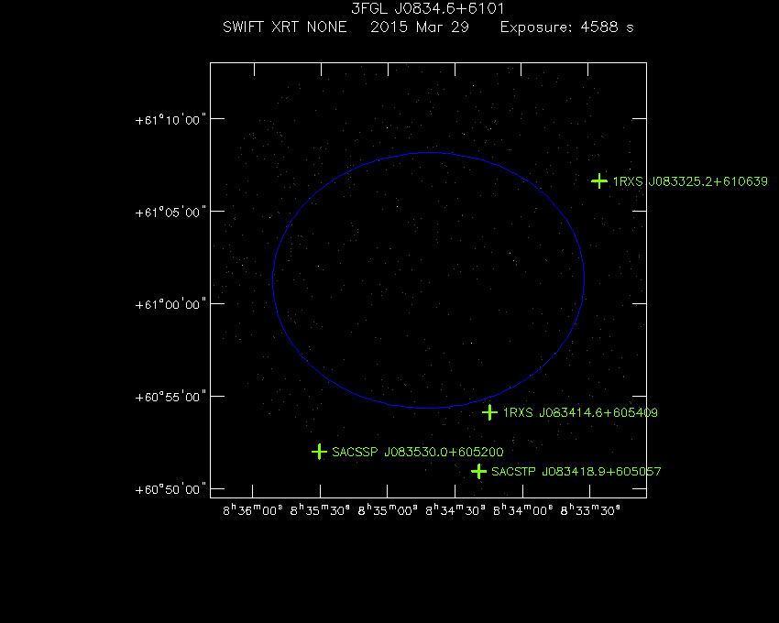Click the 8h33m30s right ascension label
The height and width of the screenshot is (623, 779).
pos(590,510)
